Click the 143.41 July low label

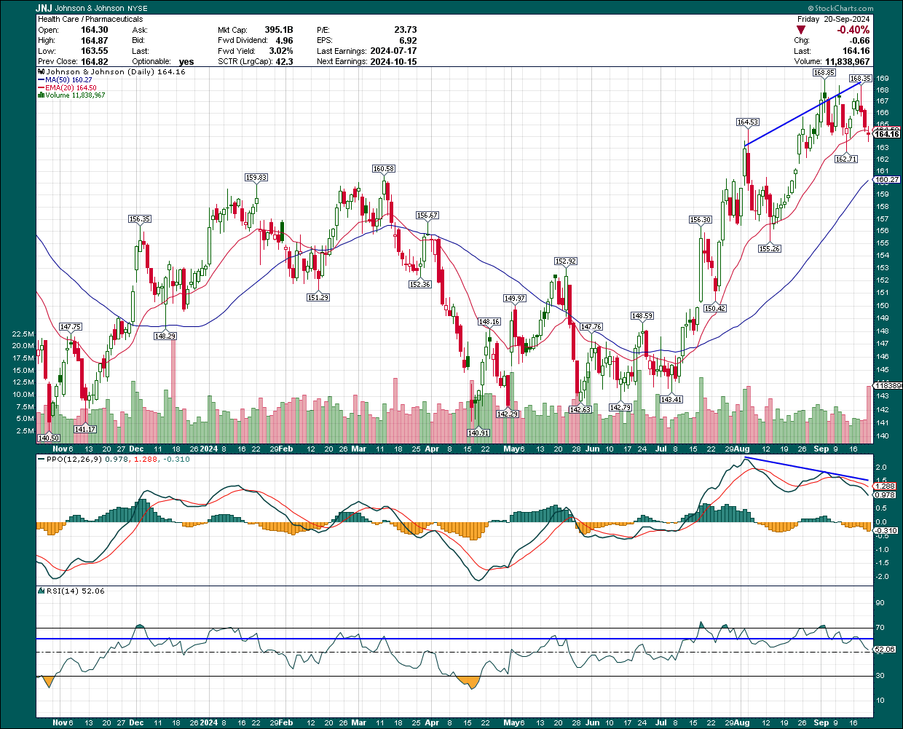671,399
